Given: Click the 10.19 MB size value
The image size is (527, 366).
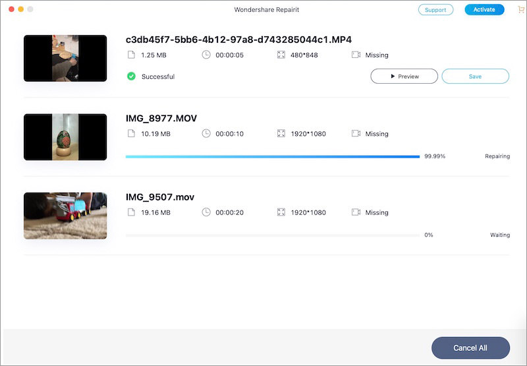Looking at the screenshot, I should click(155, 134).
